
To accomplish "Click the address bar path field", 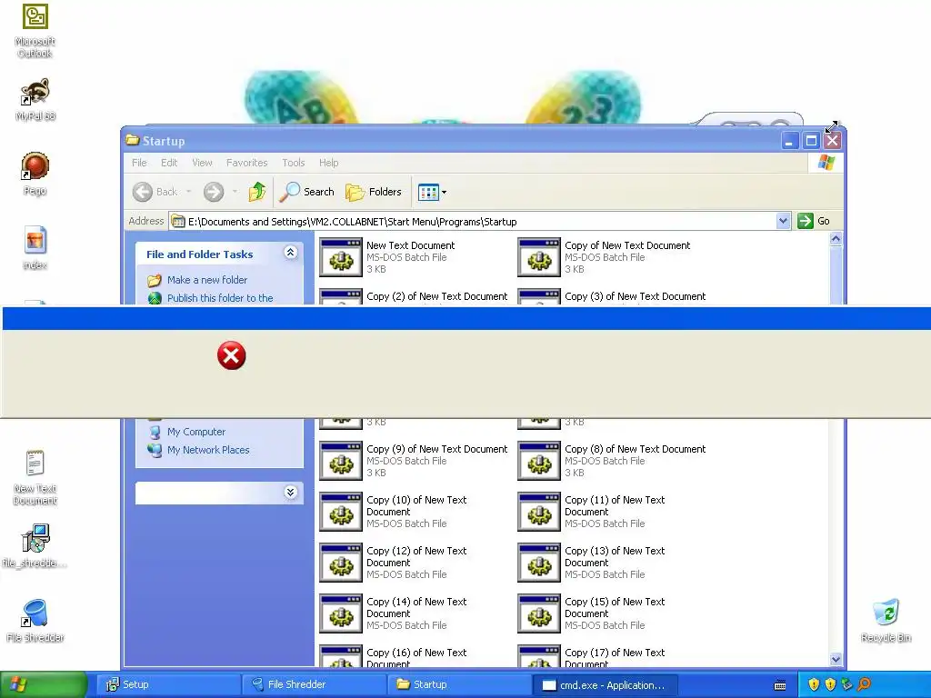I will pyautogui.click(x=472, y=222).
